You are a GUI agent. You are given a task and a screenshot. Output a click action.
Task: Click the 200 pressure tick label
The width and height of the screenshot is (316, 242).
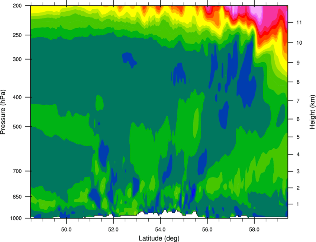point(17,6)
